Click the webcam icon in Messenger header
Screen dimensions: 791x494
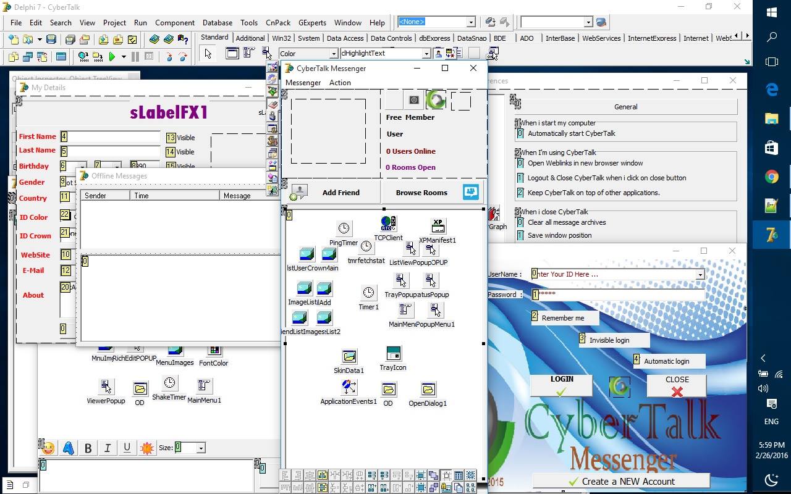(414, 99)
